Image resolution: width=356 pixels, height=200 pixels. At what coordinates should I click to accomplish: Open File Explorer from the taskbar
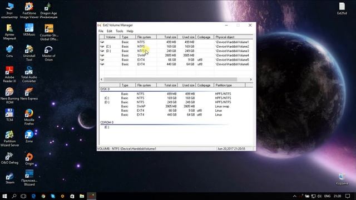coord(82,196)
